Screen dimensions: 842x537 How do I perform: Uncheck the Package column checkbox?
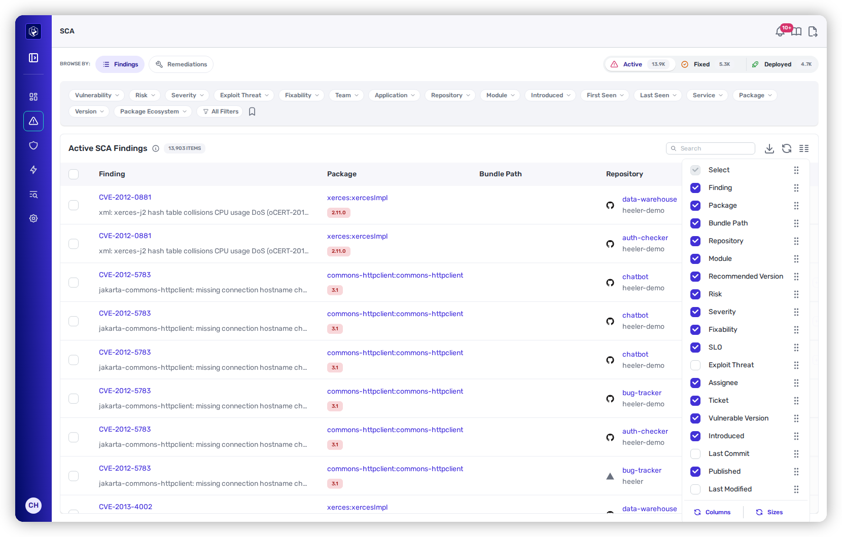pos(695,206)
